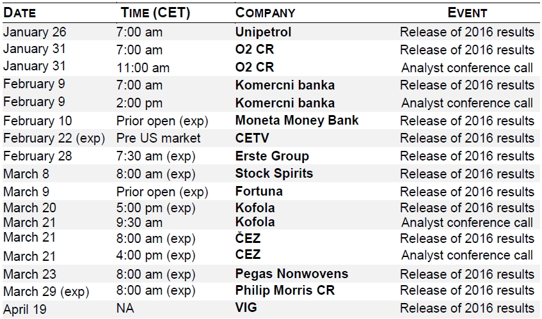Select the Unipetrol company cell
The image size is (542, 319).
(263, 32)
